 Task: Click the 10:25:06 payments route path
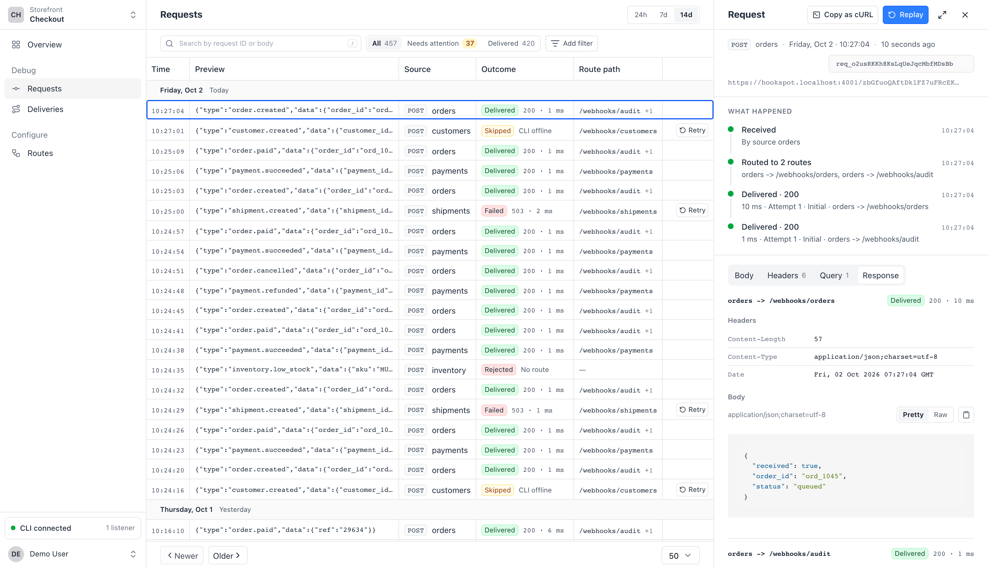click(616, 172)
